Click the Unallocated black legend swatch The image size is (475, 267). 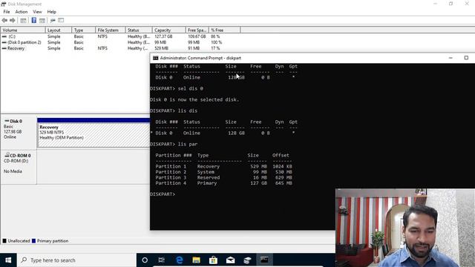[4, 241]
